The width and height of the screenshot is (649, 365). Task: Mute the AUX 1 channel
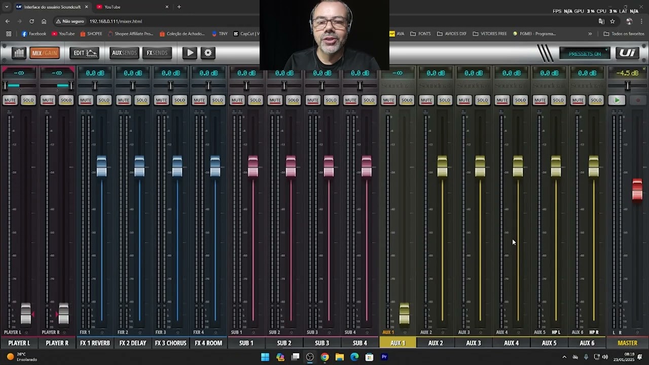click(x=388, y=100)
